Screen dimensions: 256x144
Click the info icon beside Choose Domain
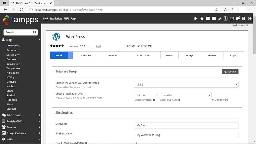click(x=179, y=100)
